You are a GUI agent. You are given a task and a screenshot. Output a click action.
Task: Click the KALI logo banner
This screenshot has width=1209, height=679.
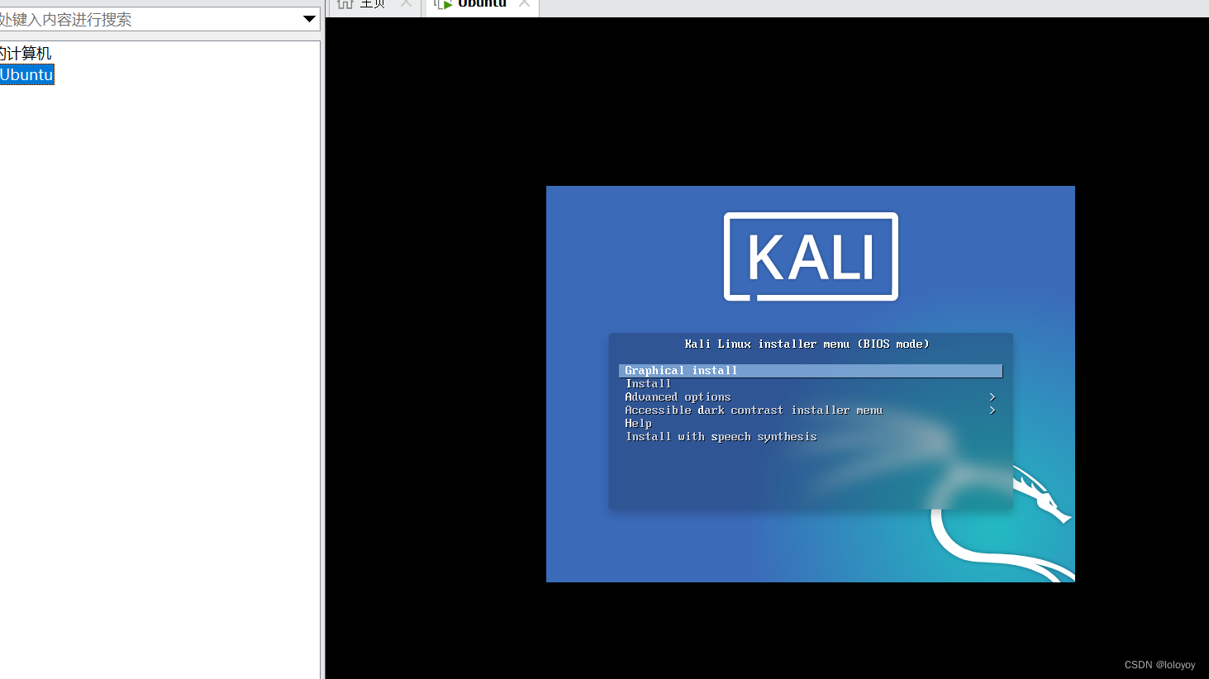[x=810, y=256]
